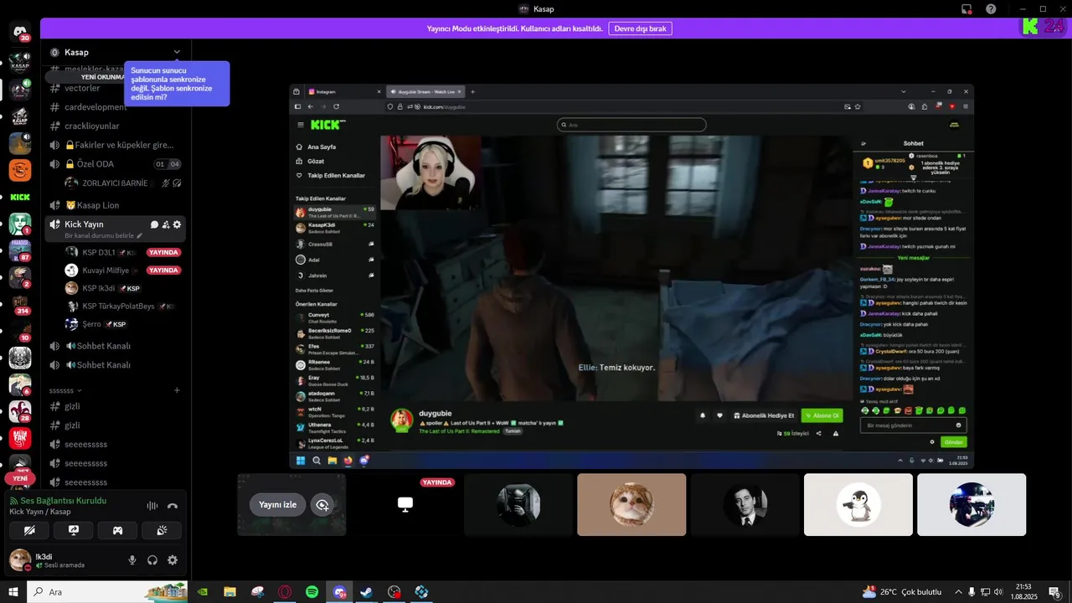
Task: Mute microphone in user panel
Action: 132,560
